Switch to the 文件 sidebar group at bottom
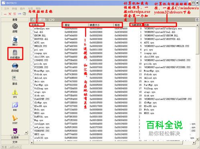Image resolution: width=200 pixels, height=149 pixels. pyautogui.click(x=15, y=142)
